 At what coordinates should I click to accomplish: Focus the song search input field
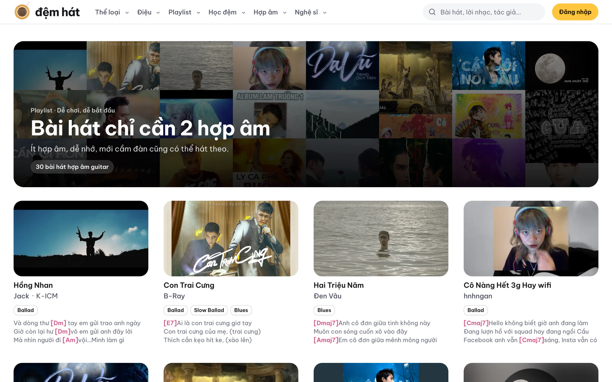(x=484, y=12)
